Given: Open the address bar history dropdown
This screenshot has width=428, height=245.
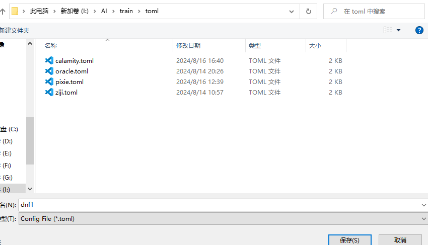Looking at the screenshot, I should 292,11.
